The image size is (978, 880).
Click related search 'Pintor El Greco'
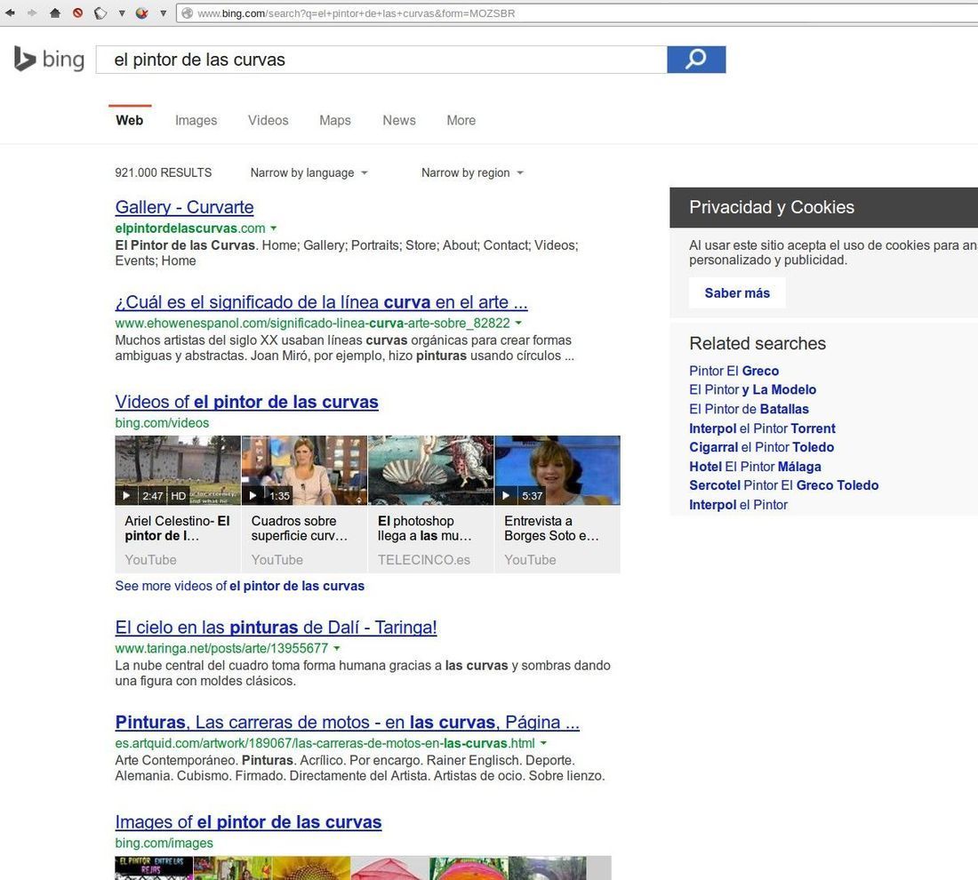tap(733, 371)
